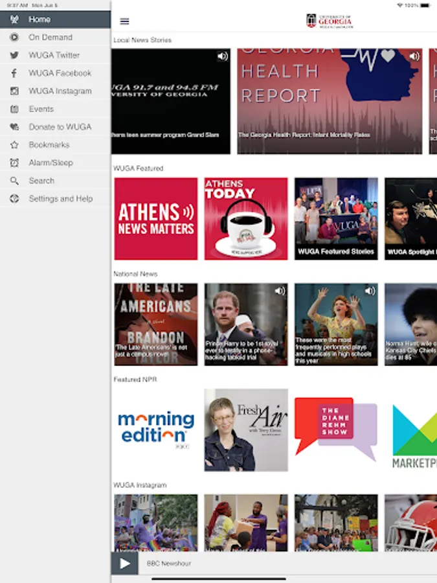Open Settings and Help
Screen dimensions: 437x583
[56, 199]
